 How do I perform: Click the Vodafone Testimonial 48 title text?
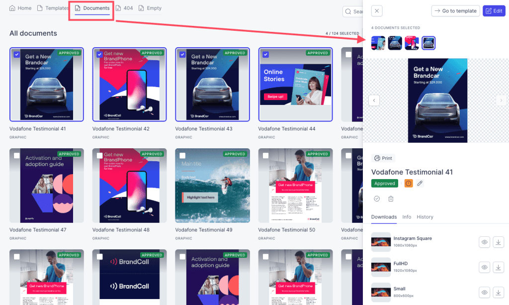pyautogui.click(x=121, y=230)
